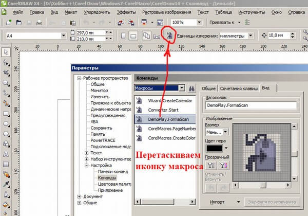The height and width of the screenshot is (216, 308).
Task: Open the Правка menu
Action: [x=37, y=12]
